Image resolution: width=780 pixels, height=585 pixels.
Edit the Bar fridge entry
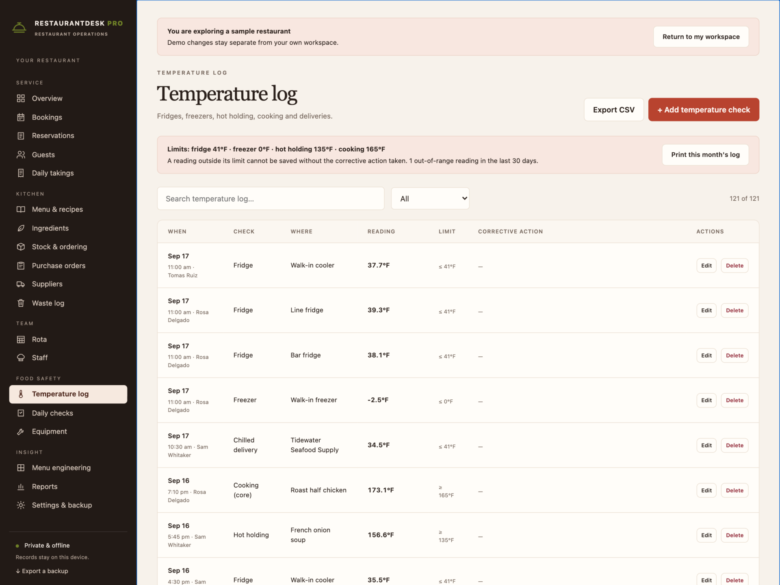click(x=706, y=355)
